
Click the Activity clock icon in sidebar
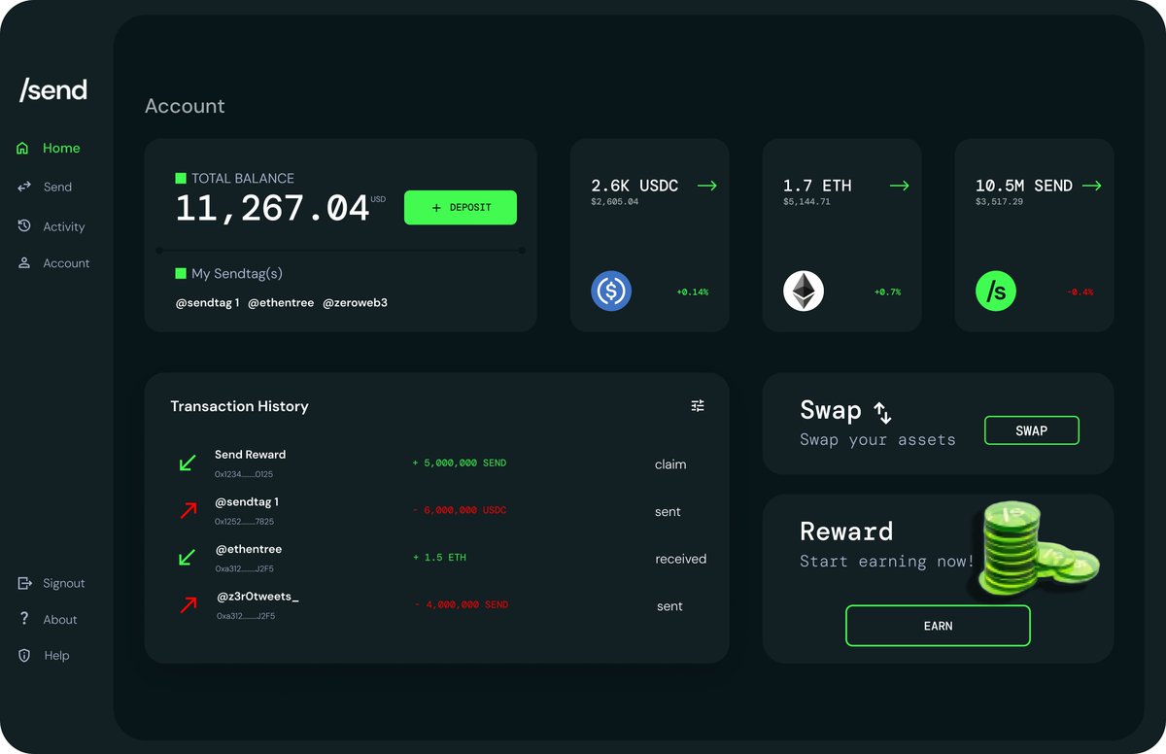[24, 225]
